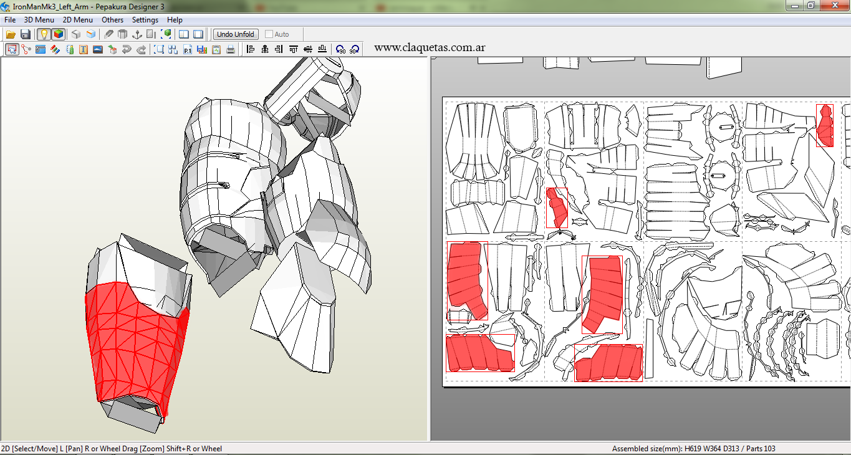Open the Help menu

[x=175, y=20]
